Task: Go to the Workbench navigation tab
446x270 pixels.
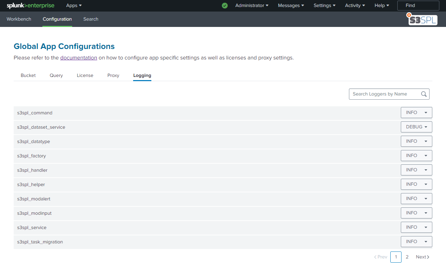Action: 19,19
